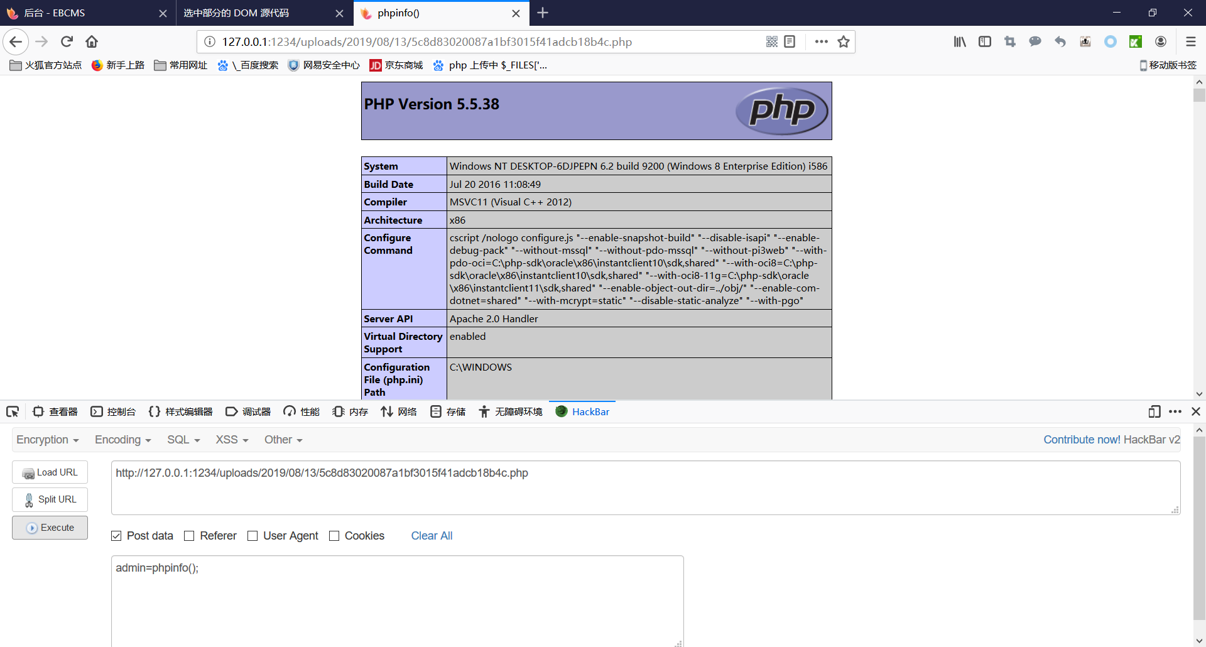1206x647 pixels.
Task: Open the Other dropdown menu
Action: click(x=283, y=440)
